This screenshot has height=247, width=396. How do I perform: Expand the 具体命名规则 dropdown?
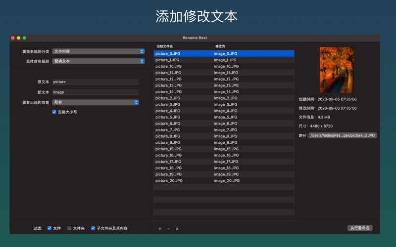tap(98, 61)
